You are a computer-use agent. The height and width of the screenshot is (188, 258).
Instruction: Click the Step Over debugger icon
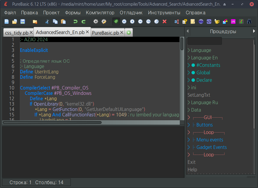(148, 21)
